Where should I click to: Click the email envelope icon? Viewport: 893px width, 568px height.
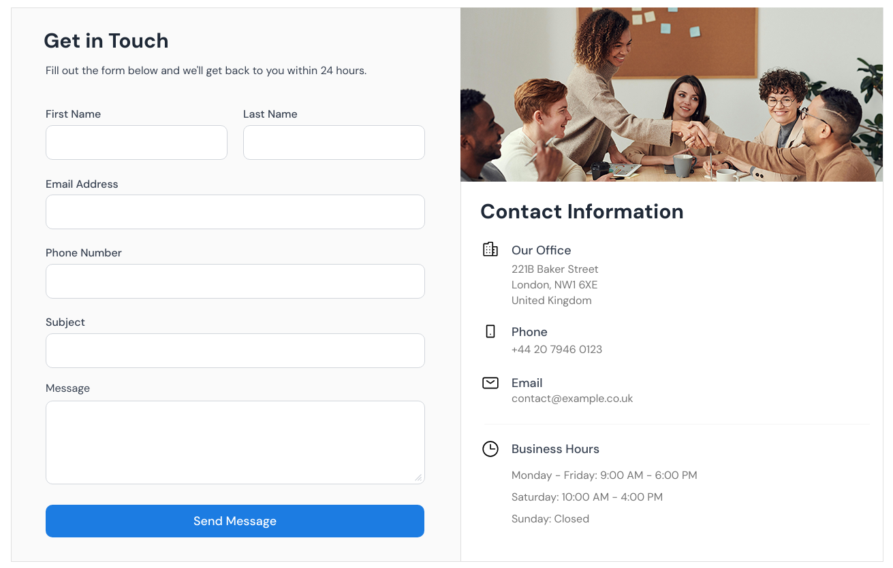[490, 383]
